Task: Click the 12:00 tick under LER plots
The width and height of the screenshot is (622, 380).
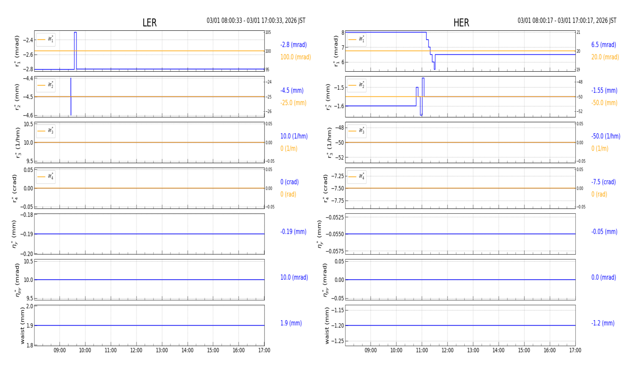Action: (x=136, y=351)
